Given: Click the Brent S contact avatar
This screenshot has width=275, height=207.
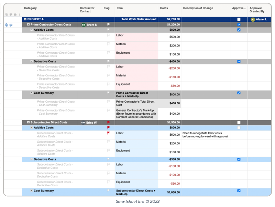Looking at the screenshot, I should (x=84, y=25).
